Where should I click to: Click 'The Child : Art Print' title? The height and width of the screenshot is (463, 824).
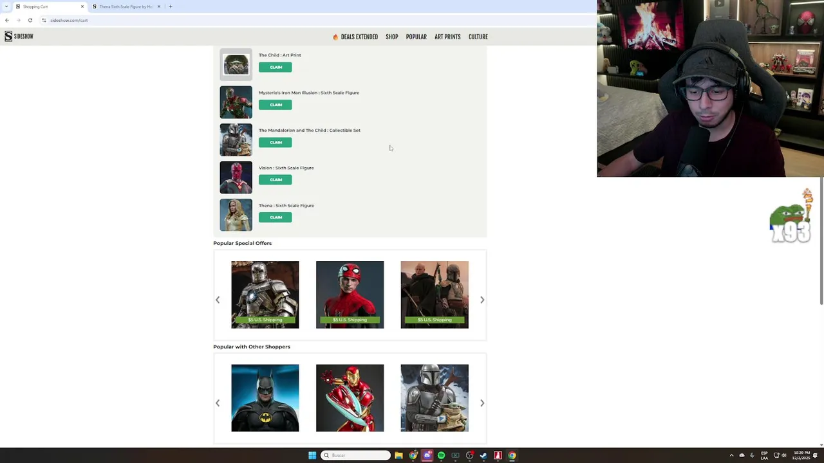[280, 55]
